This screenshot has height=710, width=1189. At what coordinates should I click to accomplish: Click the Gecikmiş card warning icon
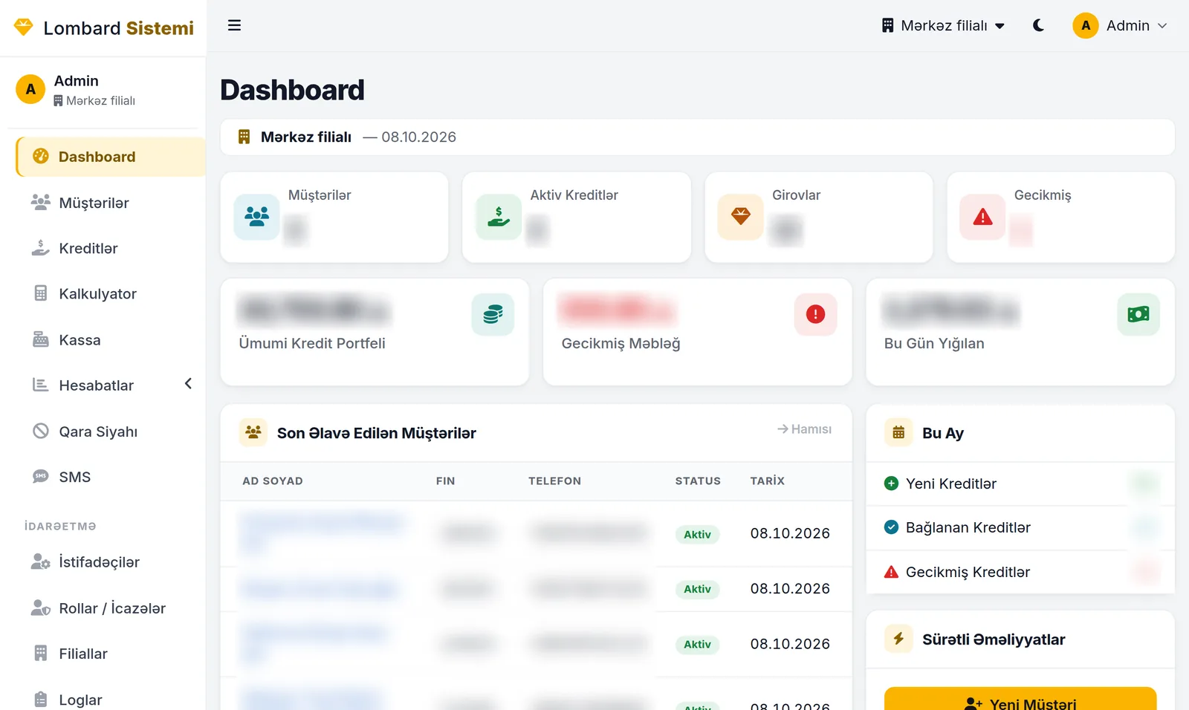(983, 217)
